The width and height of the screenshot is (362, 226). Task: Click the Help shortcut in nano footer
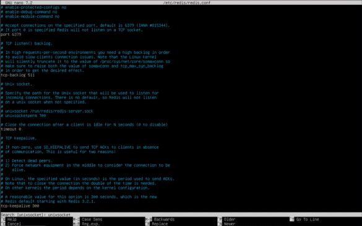[x=9, y=219]
